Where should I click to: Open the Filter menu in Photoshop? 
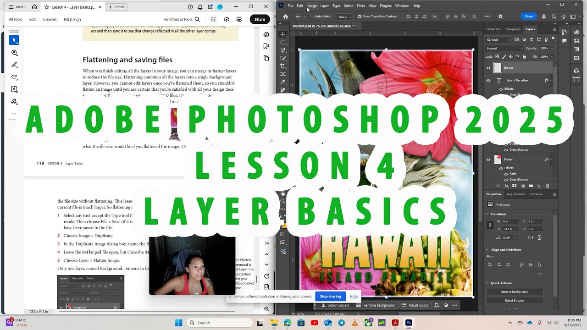tap(361, 5)
